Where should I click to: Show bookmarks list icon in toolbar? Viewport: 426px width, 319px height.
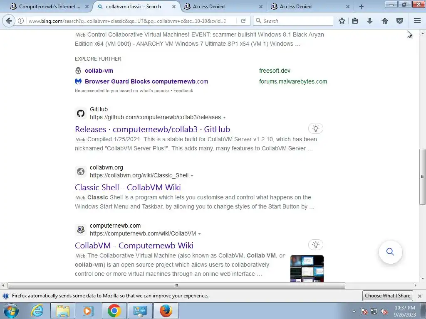click(x=355, y=21)
